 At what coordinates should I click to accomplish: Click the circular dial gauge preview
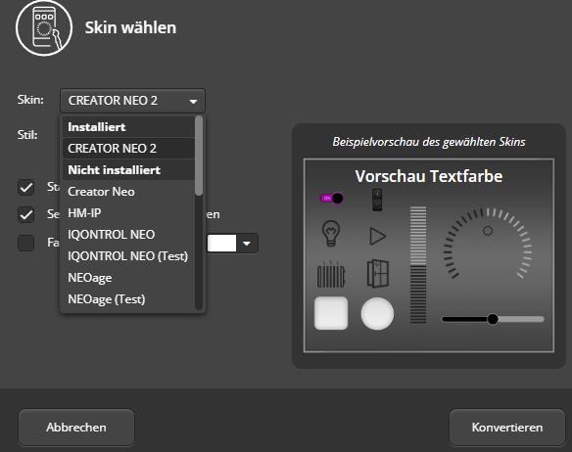point(488,245)
